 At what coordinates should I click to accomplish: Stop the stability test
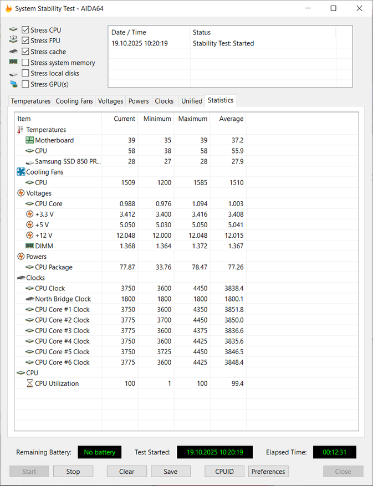[73, 472]
